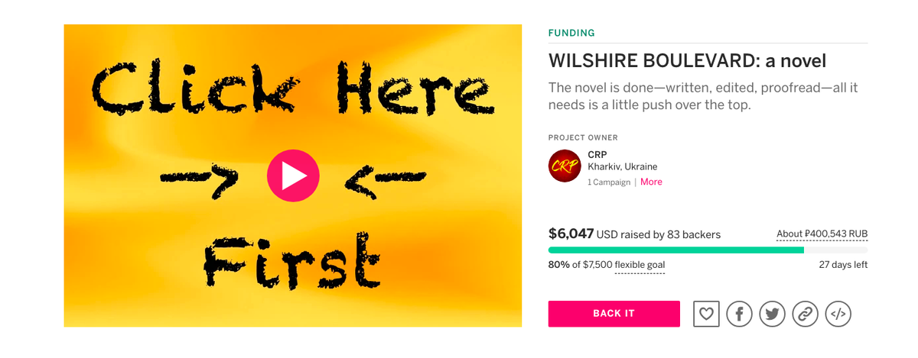Click the BACK IT button
This screenshot has height=358, width=918.
(614, 314)
